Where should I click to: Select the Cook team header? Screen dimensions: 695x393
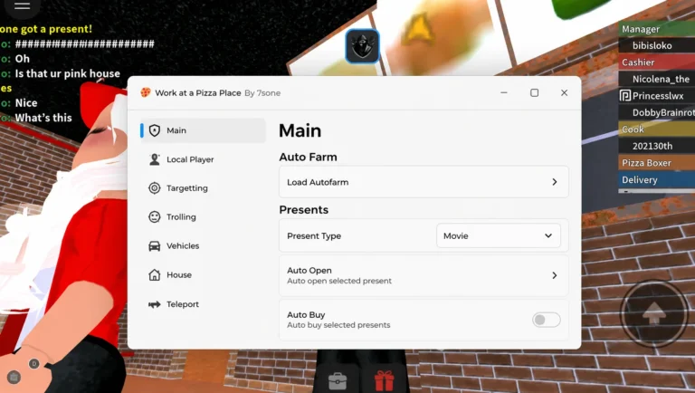657,129
